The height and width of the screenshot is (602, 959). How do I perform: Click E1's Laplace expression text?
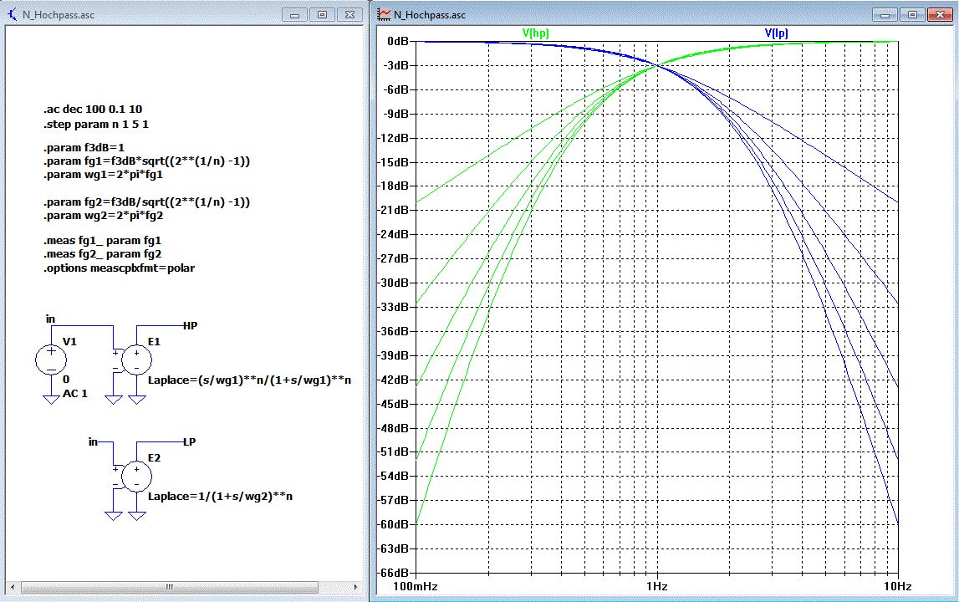(x=249, y=380)
